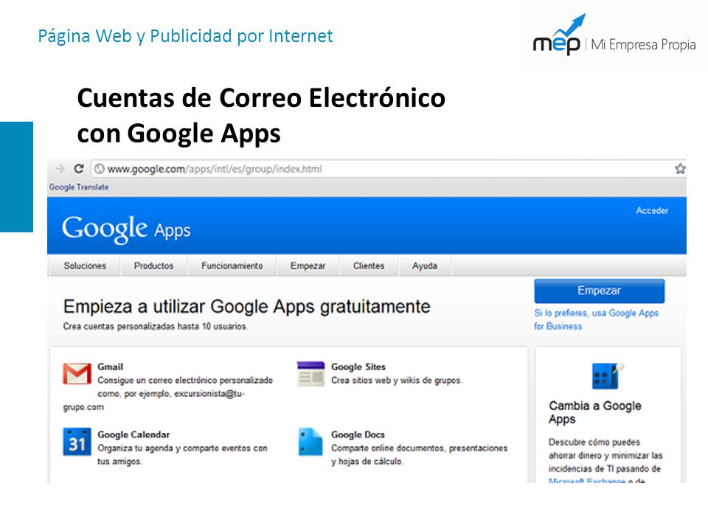Open the Google Translate bookmark
Image resolution: width=708 pixels, height=531 pixels.
tap(79, 187)
